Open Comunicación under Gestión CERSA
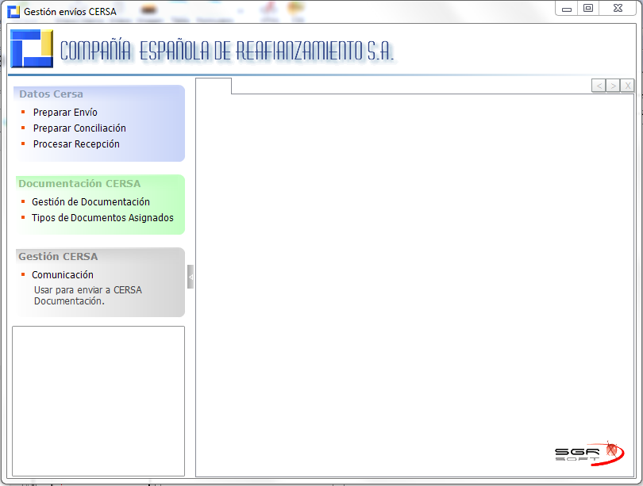The width and height of the screenshot is (643, 486). coord(63,275)
